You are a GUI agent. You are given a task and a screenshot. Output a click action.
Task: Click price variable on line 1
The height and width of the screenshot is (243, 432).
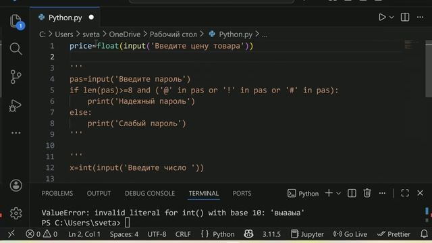[80, 46]
